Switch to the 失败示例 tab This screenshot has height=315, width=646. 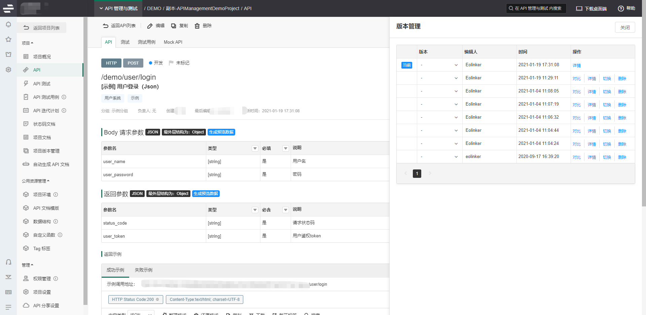pyautogui.click(x=144, y=270)
